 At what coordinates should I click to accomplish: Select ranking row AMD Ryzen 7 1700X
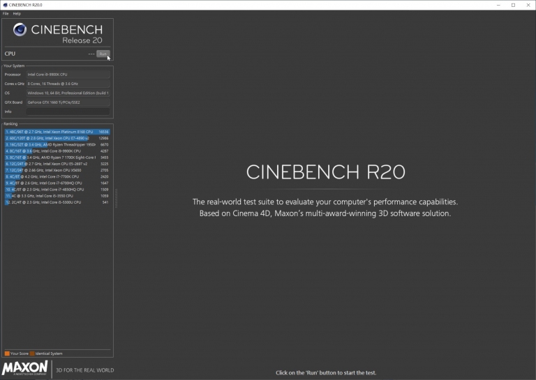[x=57, y=158]
